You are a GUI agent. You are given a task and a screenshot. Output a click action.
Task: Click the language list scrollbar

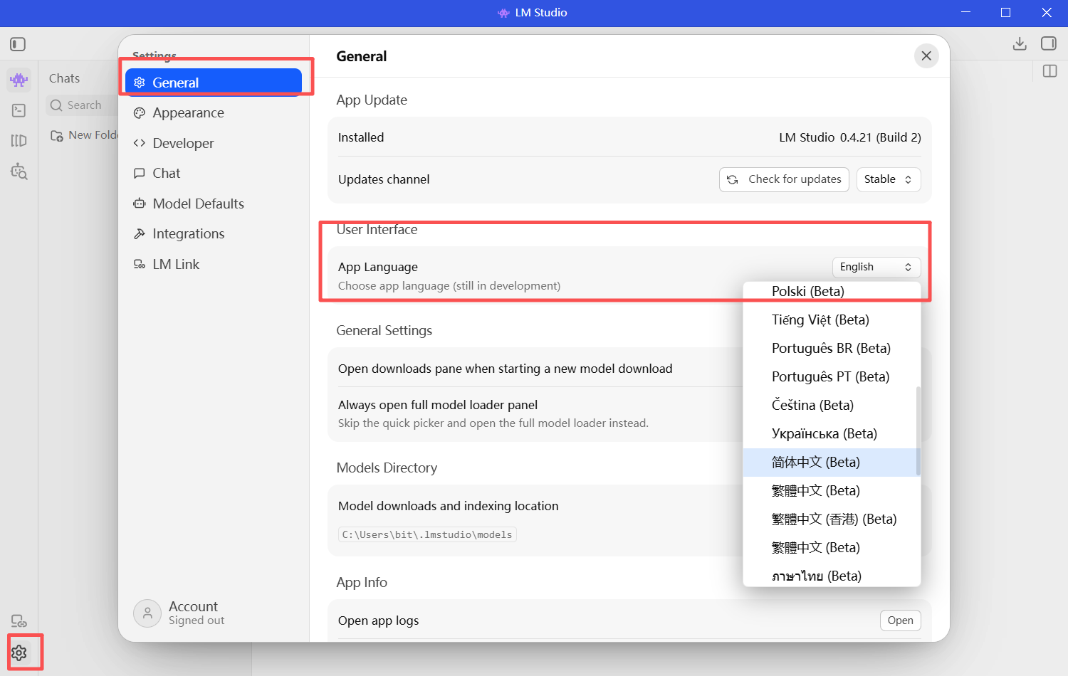coord(918,431)
